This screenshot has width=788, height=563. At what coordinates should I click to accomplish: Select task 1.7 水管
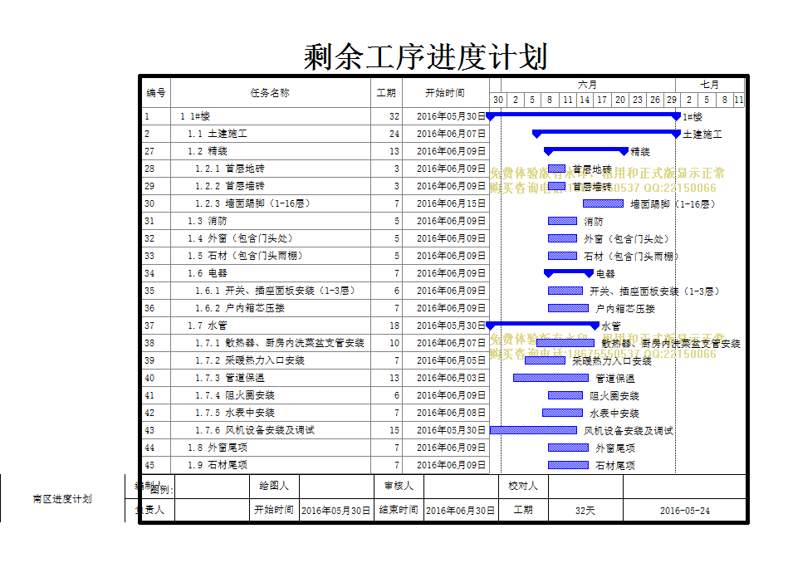[x=315, y=326]
